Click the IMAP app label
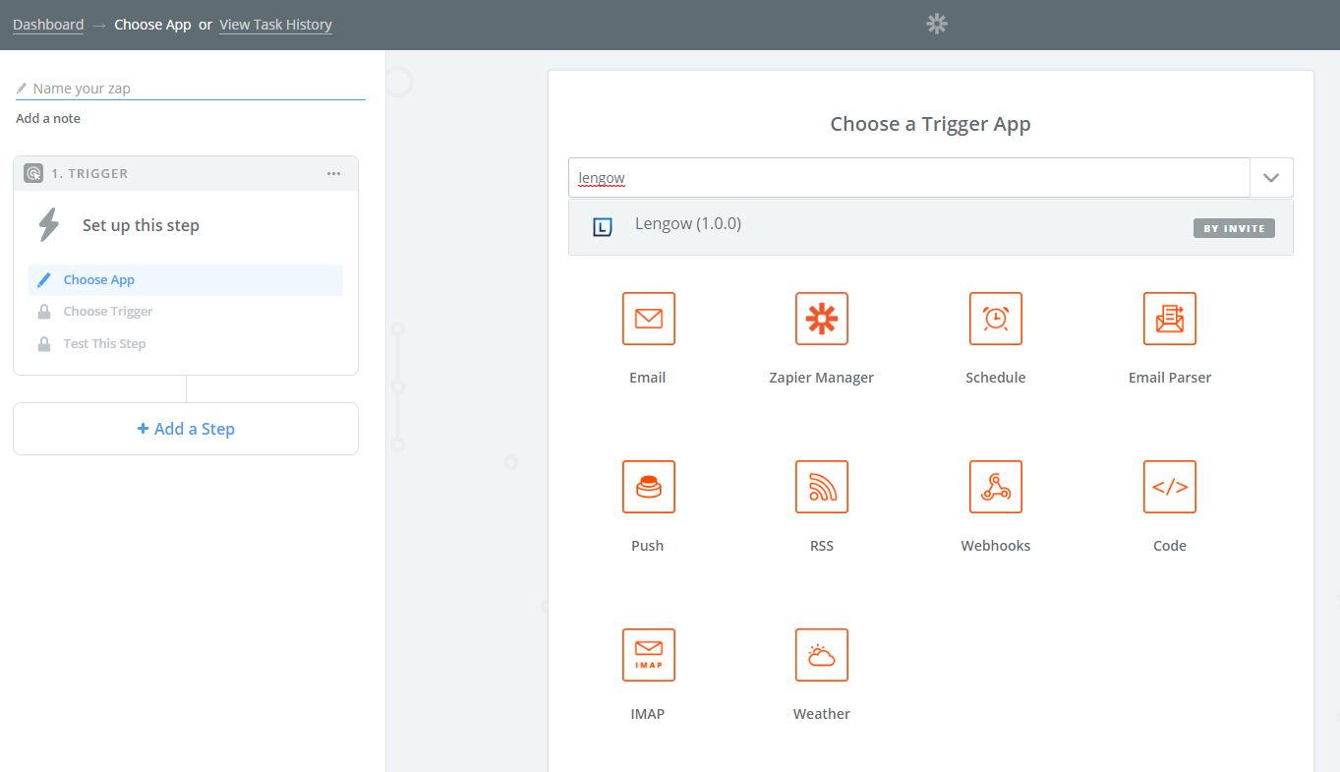Screen dimensions: 1340x772 648,714
